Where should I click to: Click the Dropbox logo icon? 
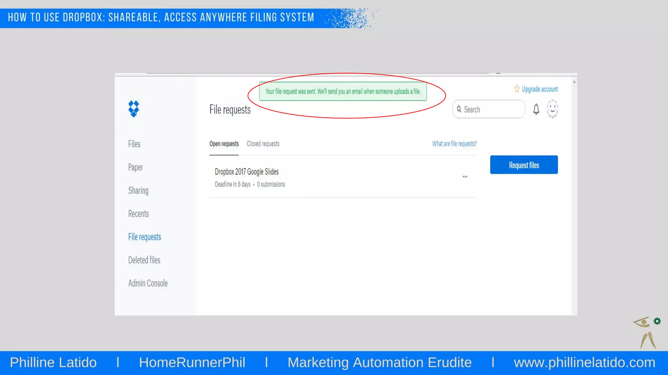(x=133, y=109)
